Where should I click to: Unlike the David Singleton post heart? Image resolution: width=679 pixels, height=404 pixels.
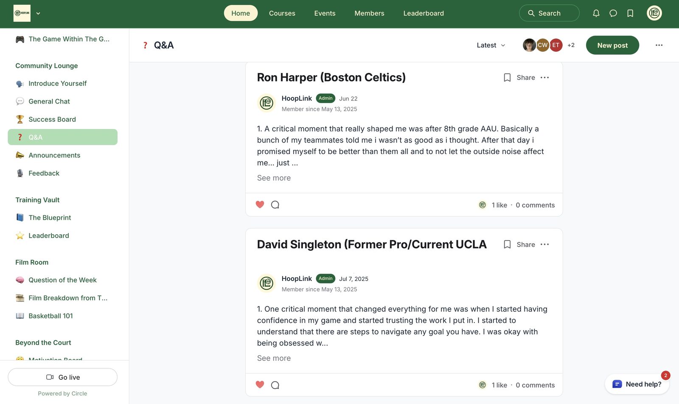click(x=260, y=385)
